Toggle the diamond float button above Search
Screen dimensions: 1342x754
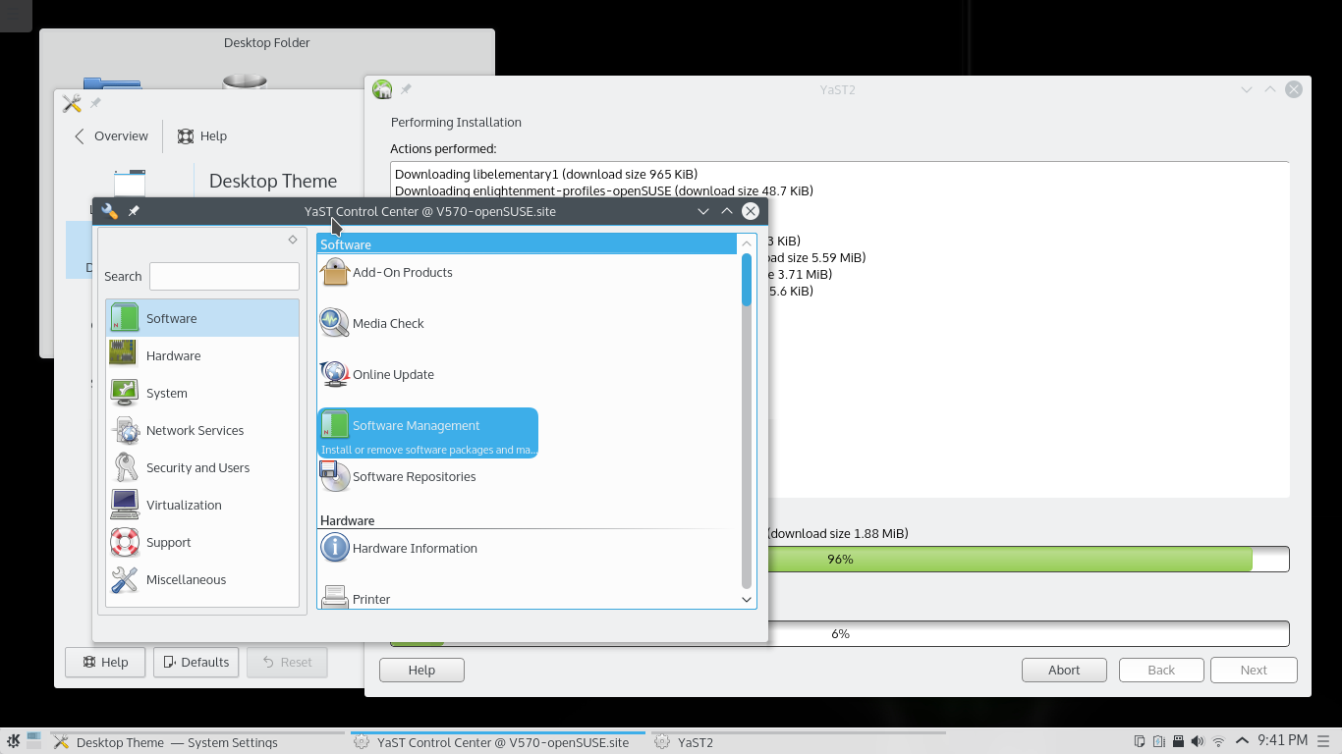293,240
